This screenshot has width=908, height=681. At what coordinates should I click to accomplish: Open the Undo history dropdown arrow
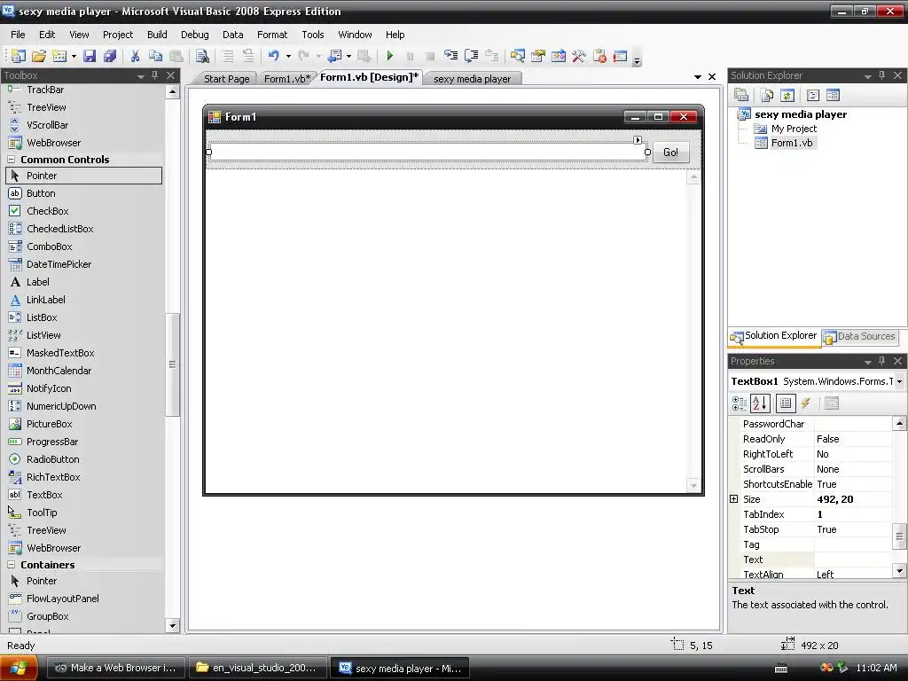point(288,56)
